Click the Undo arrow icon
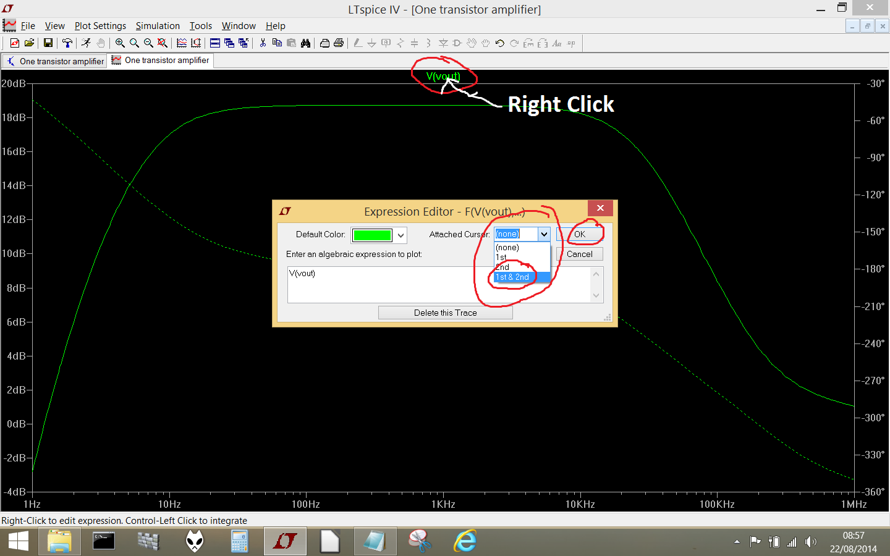The image size is (890, 556). pos(500,43)
